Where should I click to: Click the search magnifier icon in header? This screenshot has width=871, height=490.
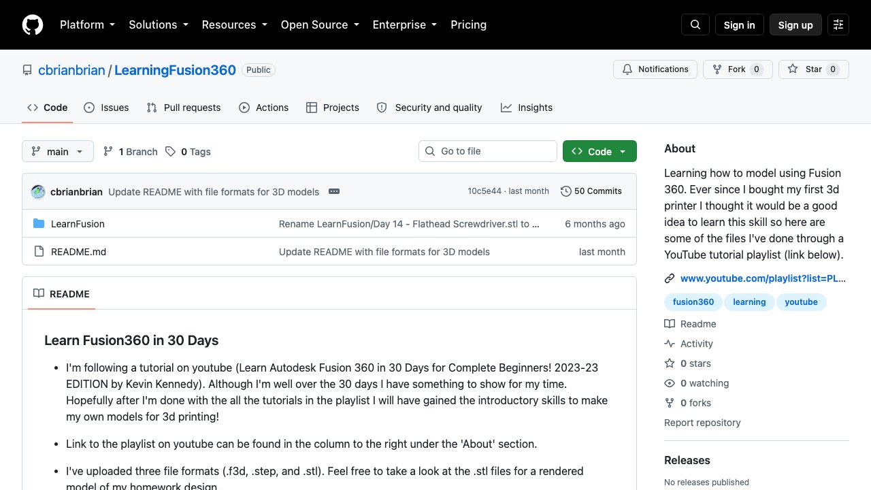click(x=695, y=24)
